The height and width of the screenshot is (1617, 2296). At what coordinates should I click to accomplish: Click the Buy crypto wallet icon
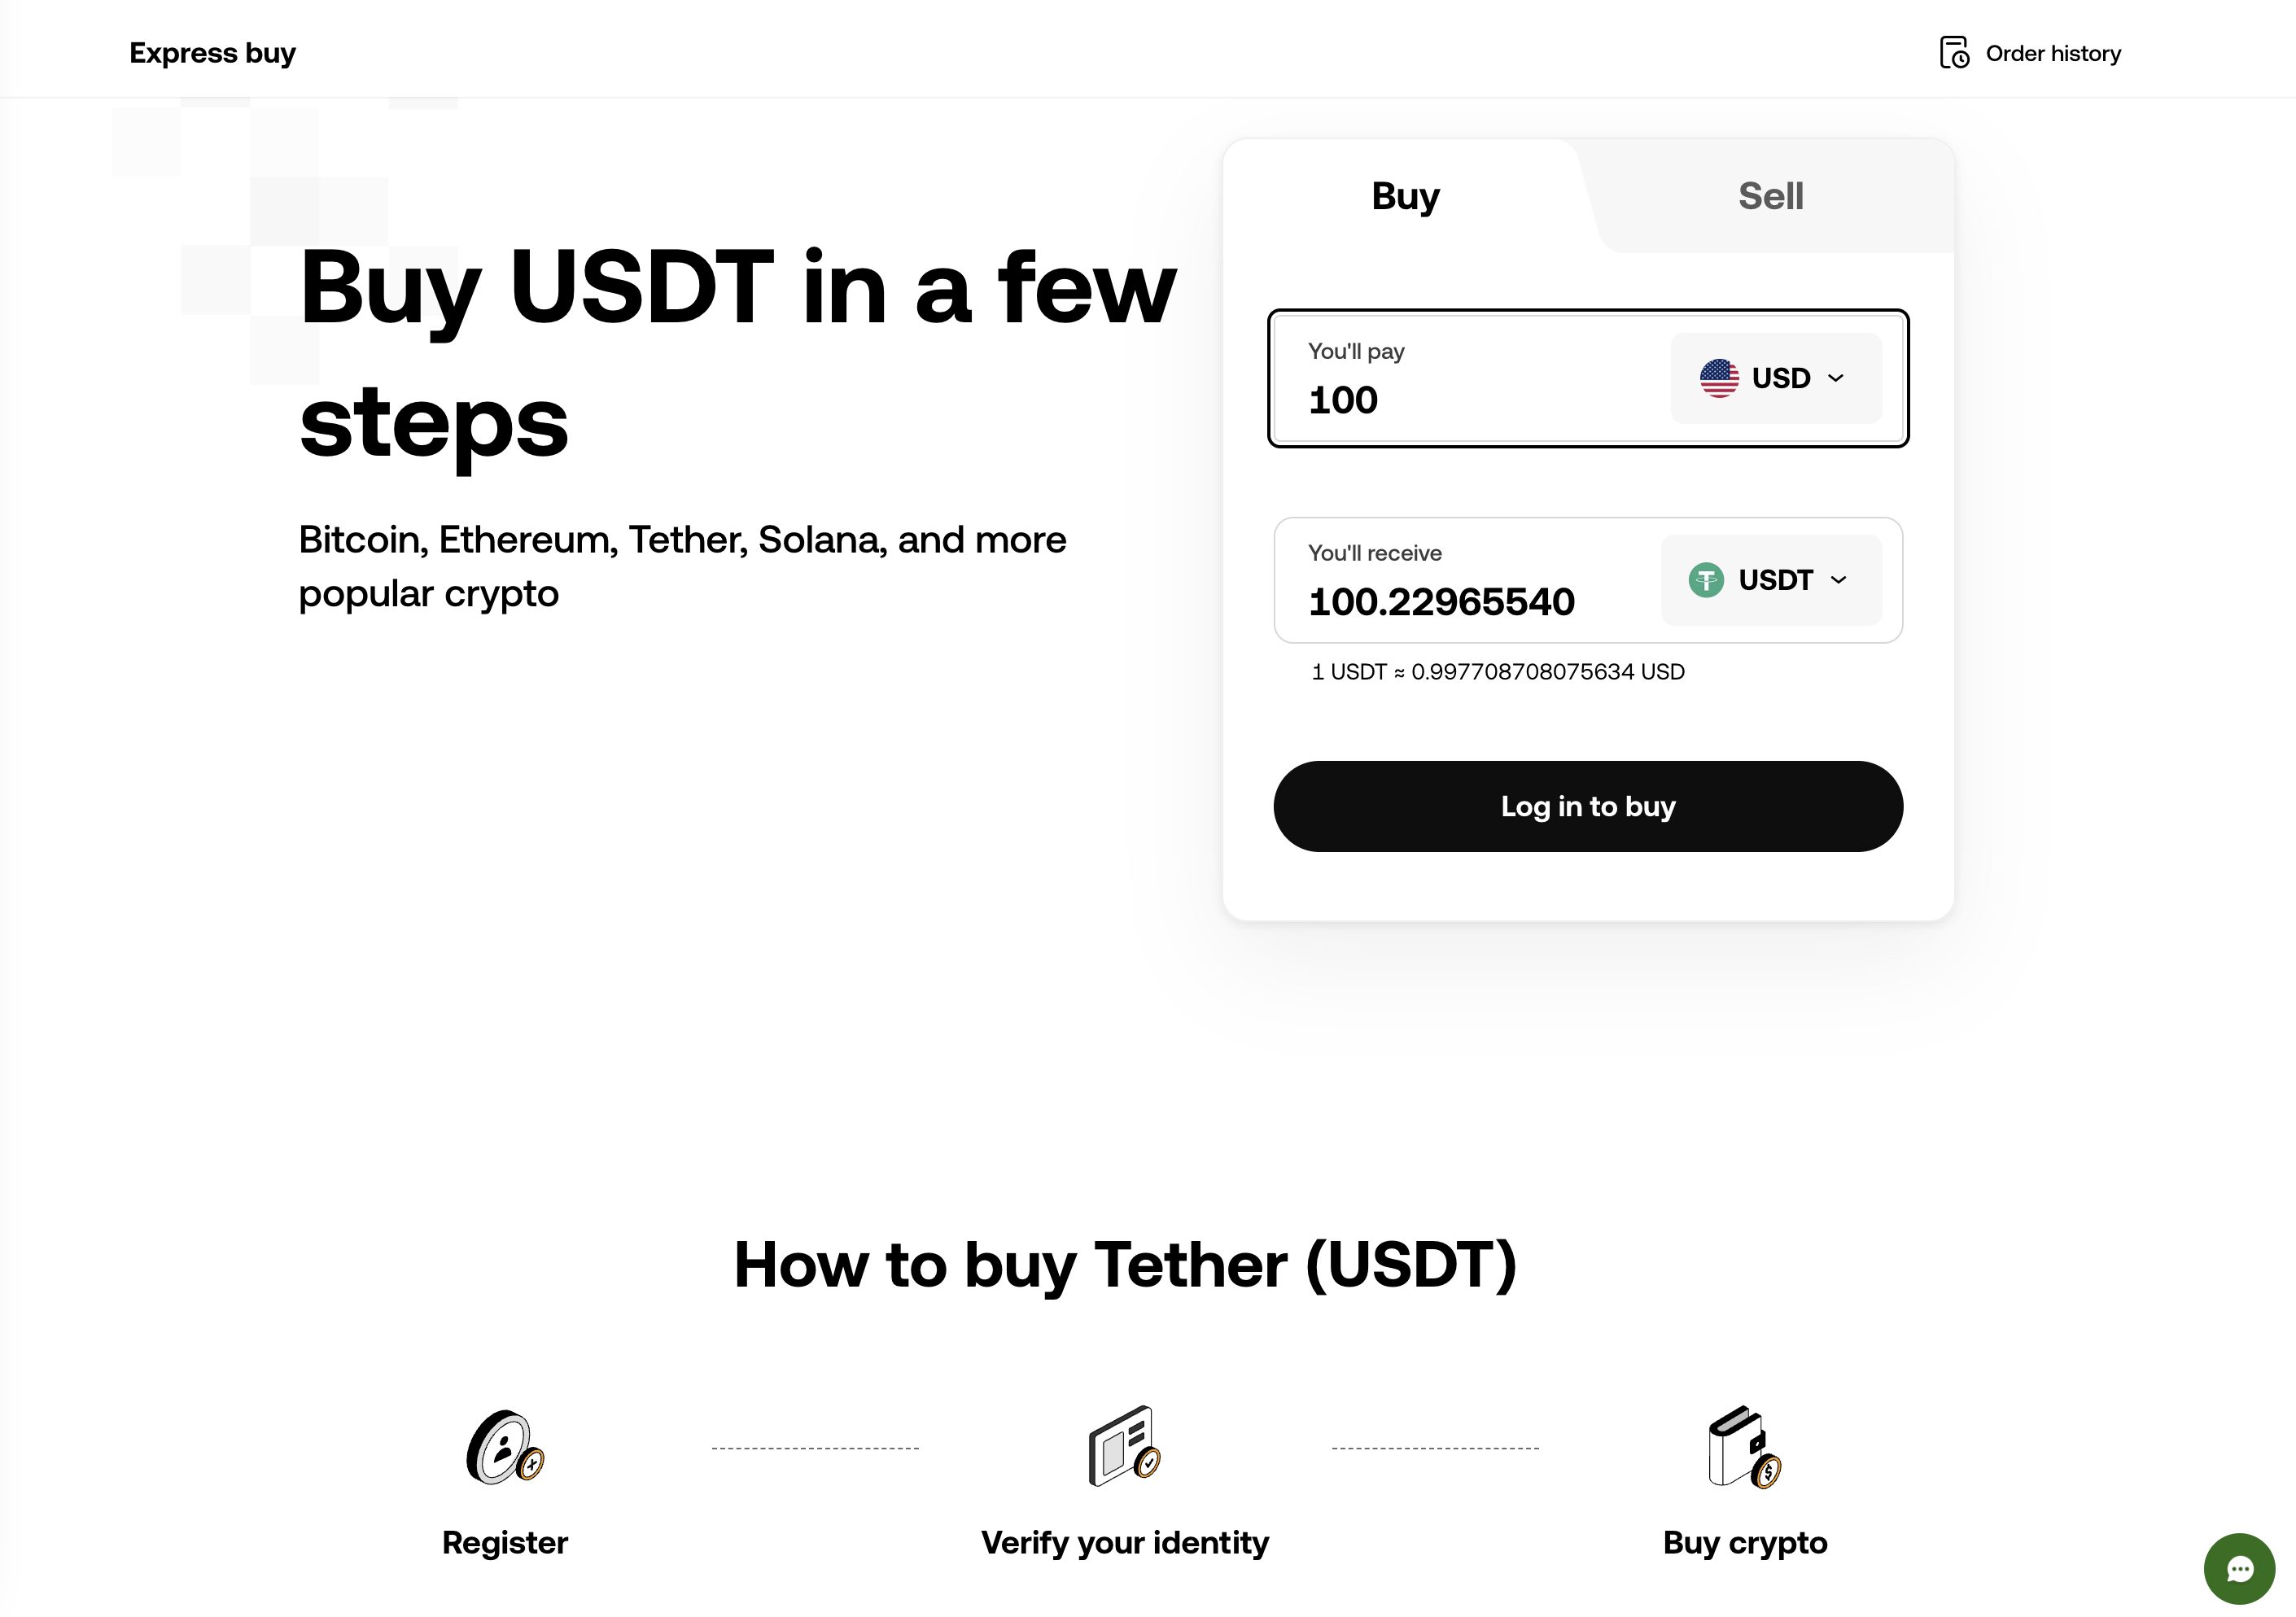pyautogui.click(x=1745, y=1447)
